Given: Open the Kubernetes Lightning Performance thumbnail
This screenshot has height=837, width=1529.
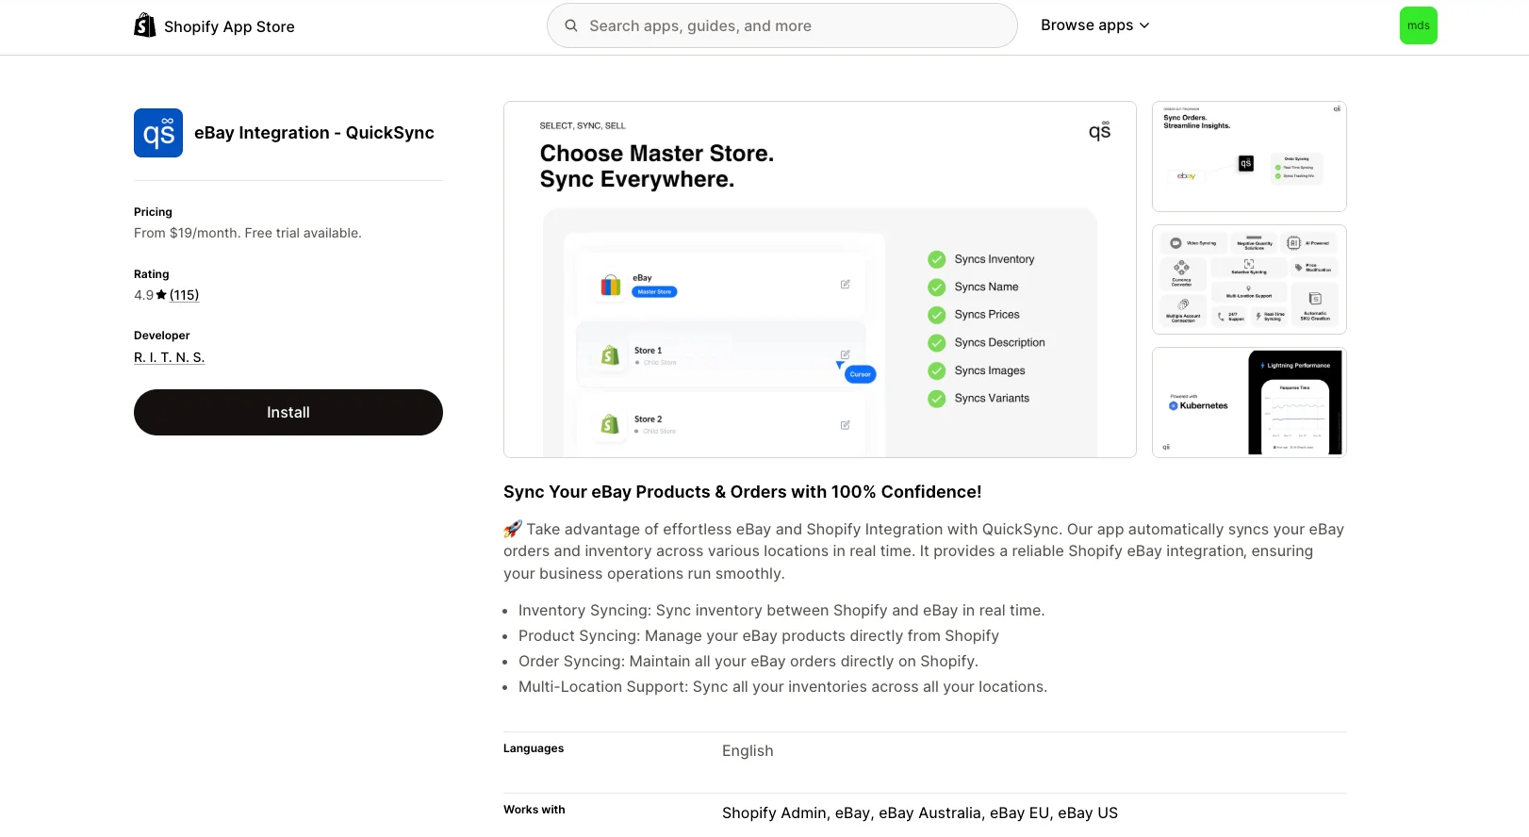Looking at the screenshot, I should [x=1249, y=402].
